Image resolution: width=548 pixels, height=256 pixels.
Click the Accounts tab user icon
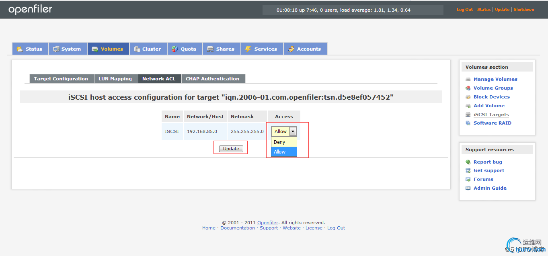(x=291, y=49)
